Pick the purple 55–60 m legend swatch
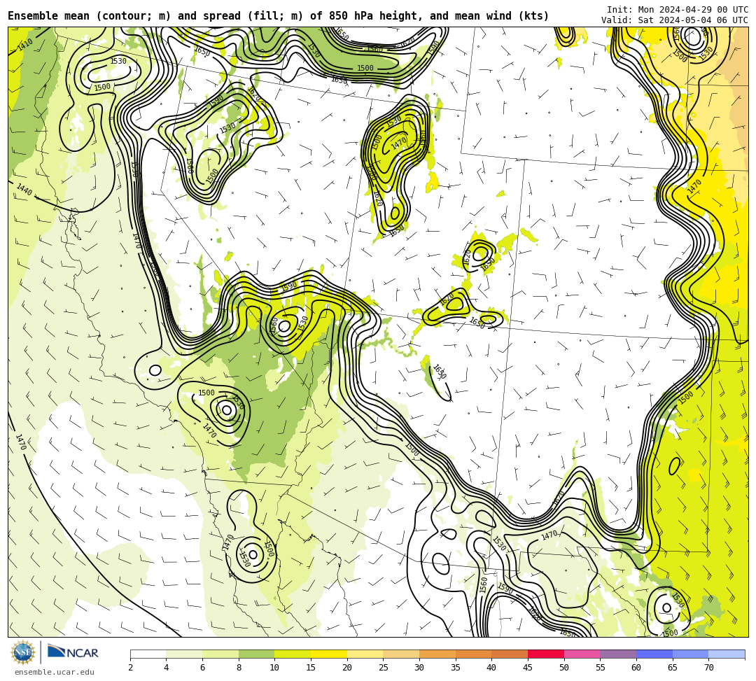Screen dimensions: 756x681 click(618, 654)
